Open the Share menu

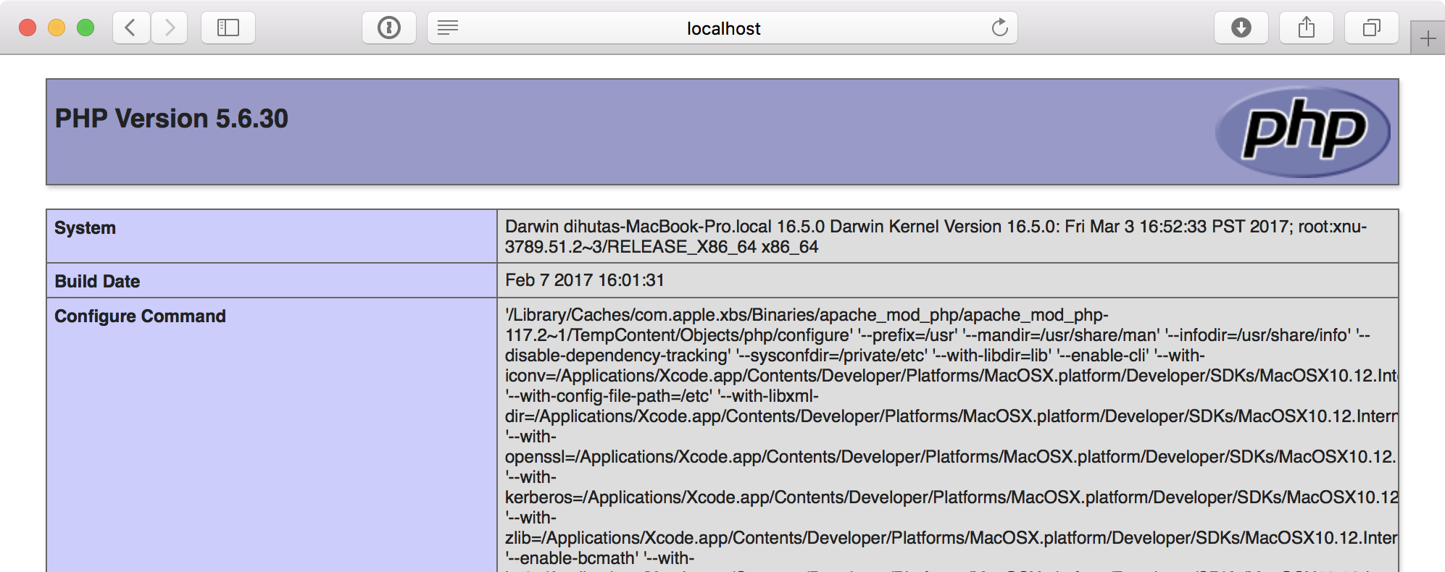pos(1307,28)
